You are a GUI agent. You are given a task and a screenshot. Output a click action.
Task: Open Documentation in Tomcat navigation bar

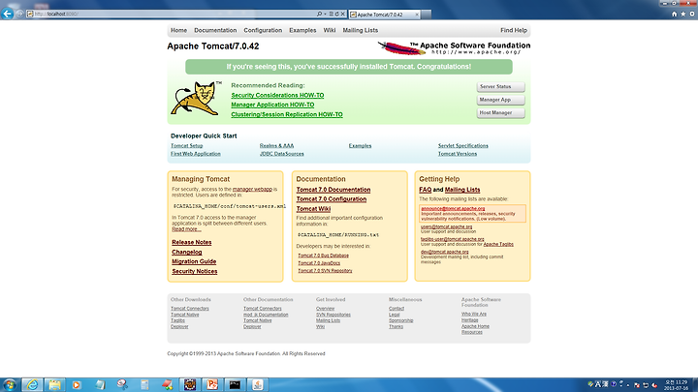point(215,30)
